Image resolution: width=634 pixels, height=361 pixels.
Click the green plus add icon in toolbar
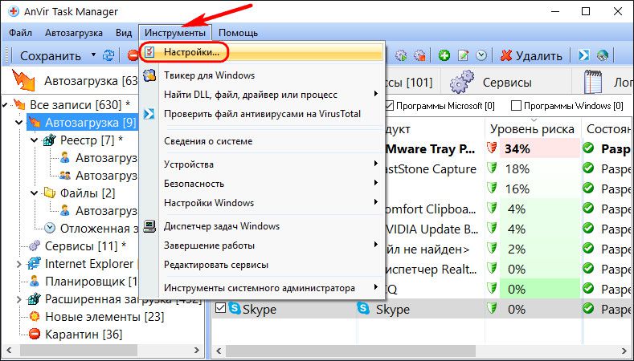point(444,55)
